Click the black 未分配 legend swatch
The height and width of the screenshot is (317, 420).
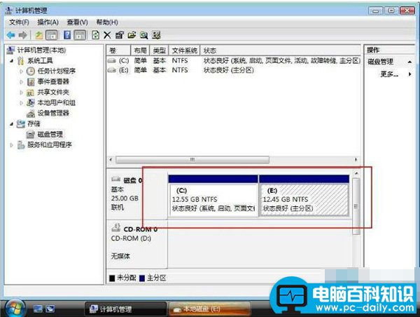[x=112, y=278]
